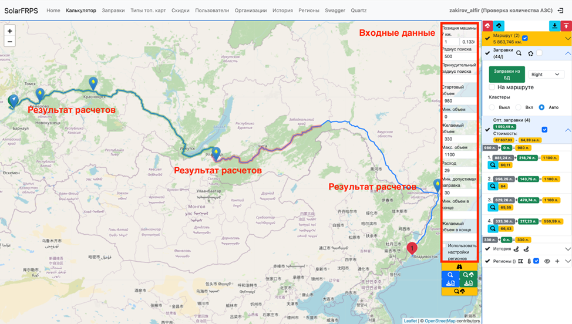This screenshot has height=324, width=572.
Task: Select the Выкл clusters radio button
Action: coord(492,107)
